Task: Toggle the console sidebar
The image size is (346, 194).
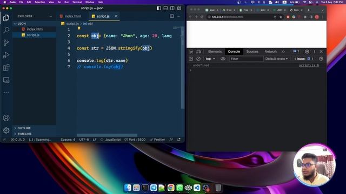Action: click(x=191, y=59)
